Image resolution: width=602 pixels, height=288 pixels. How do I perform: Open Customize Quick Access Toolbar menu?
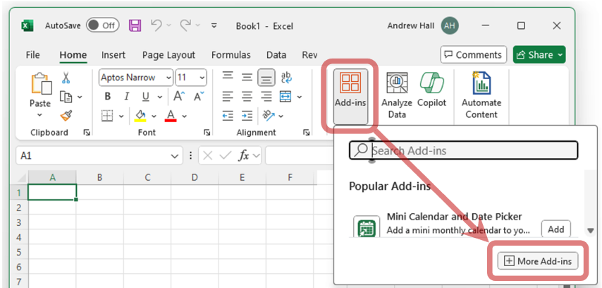[x=214, y=25]
